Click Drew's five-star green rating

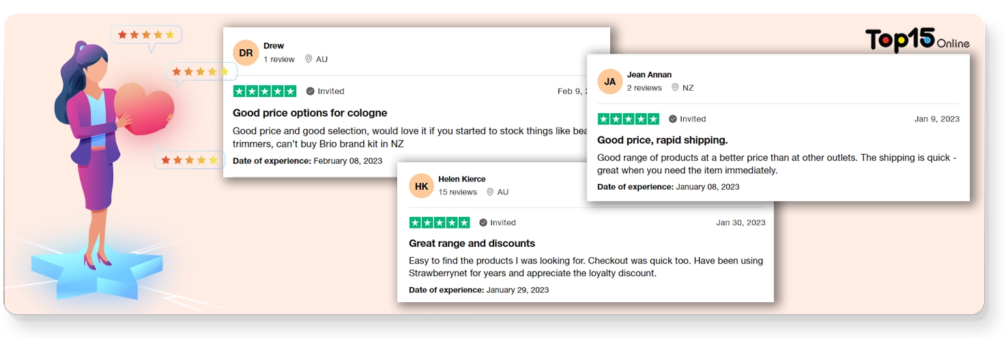[x=265, y=91]
